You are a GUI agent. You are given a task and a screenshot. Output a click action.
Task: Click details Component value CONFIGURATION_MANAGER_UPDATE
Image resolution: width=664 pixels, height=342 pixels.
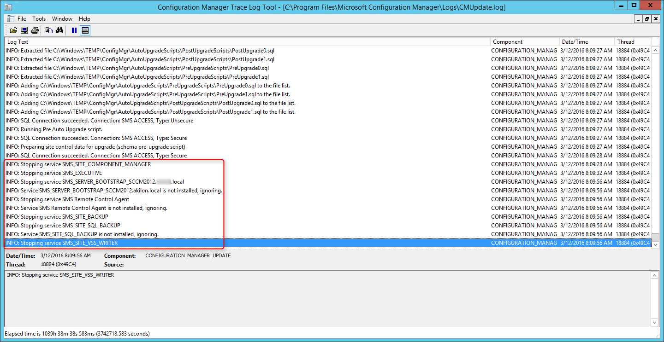pos(188,255)
